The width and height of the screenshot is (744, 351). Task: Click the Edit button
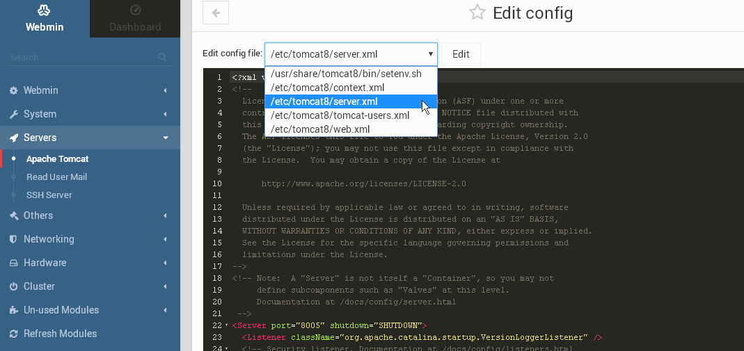[461, 54]
